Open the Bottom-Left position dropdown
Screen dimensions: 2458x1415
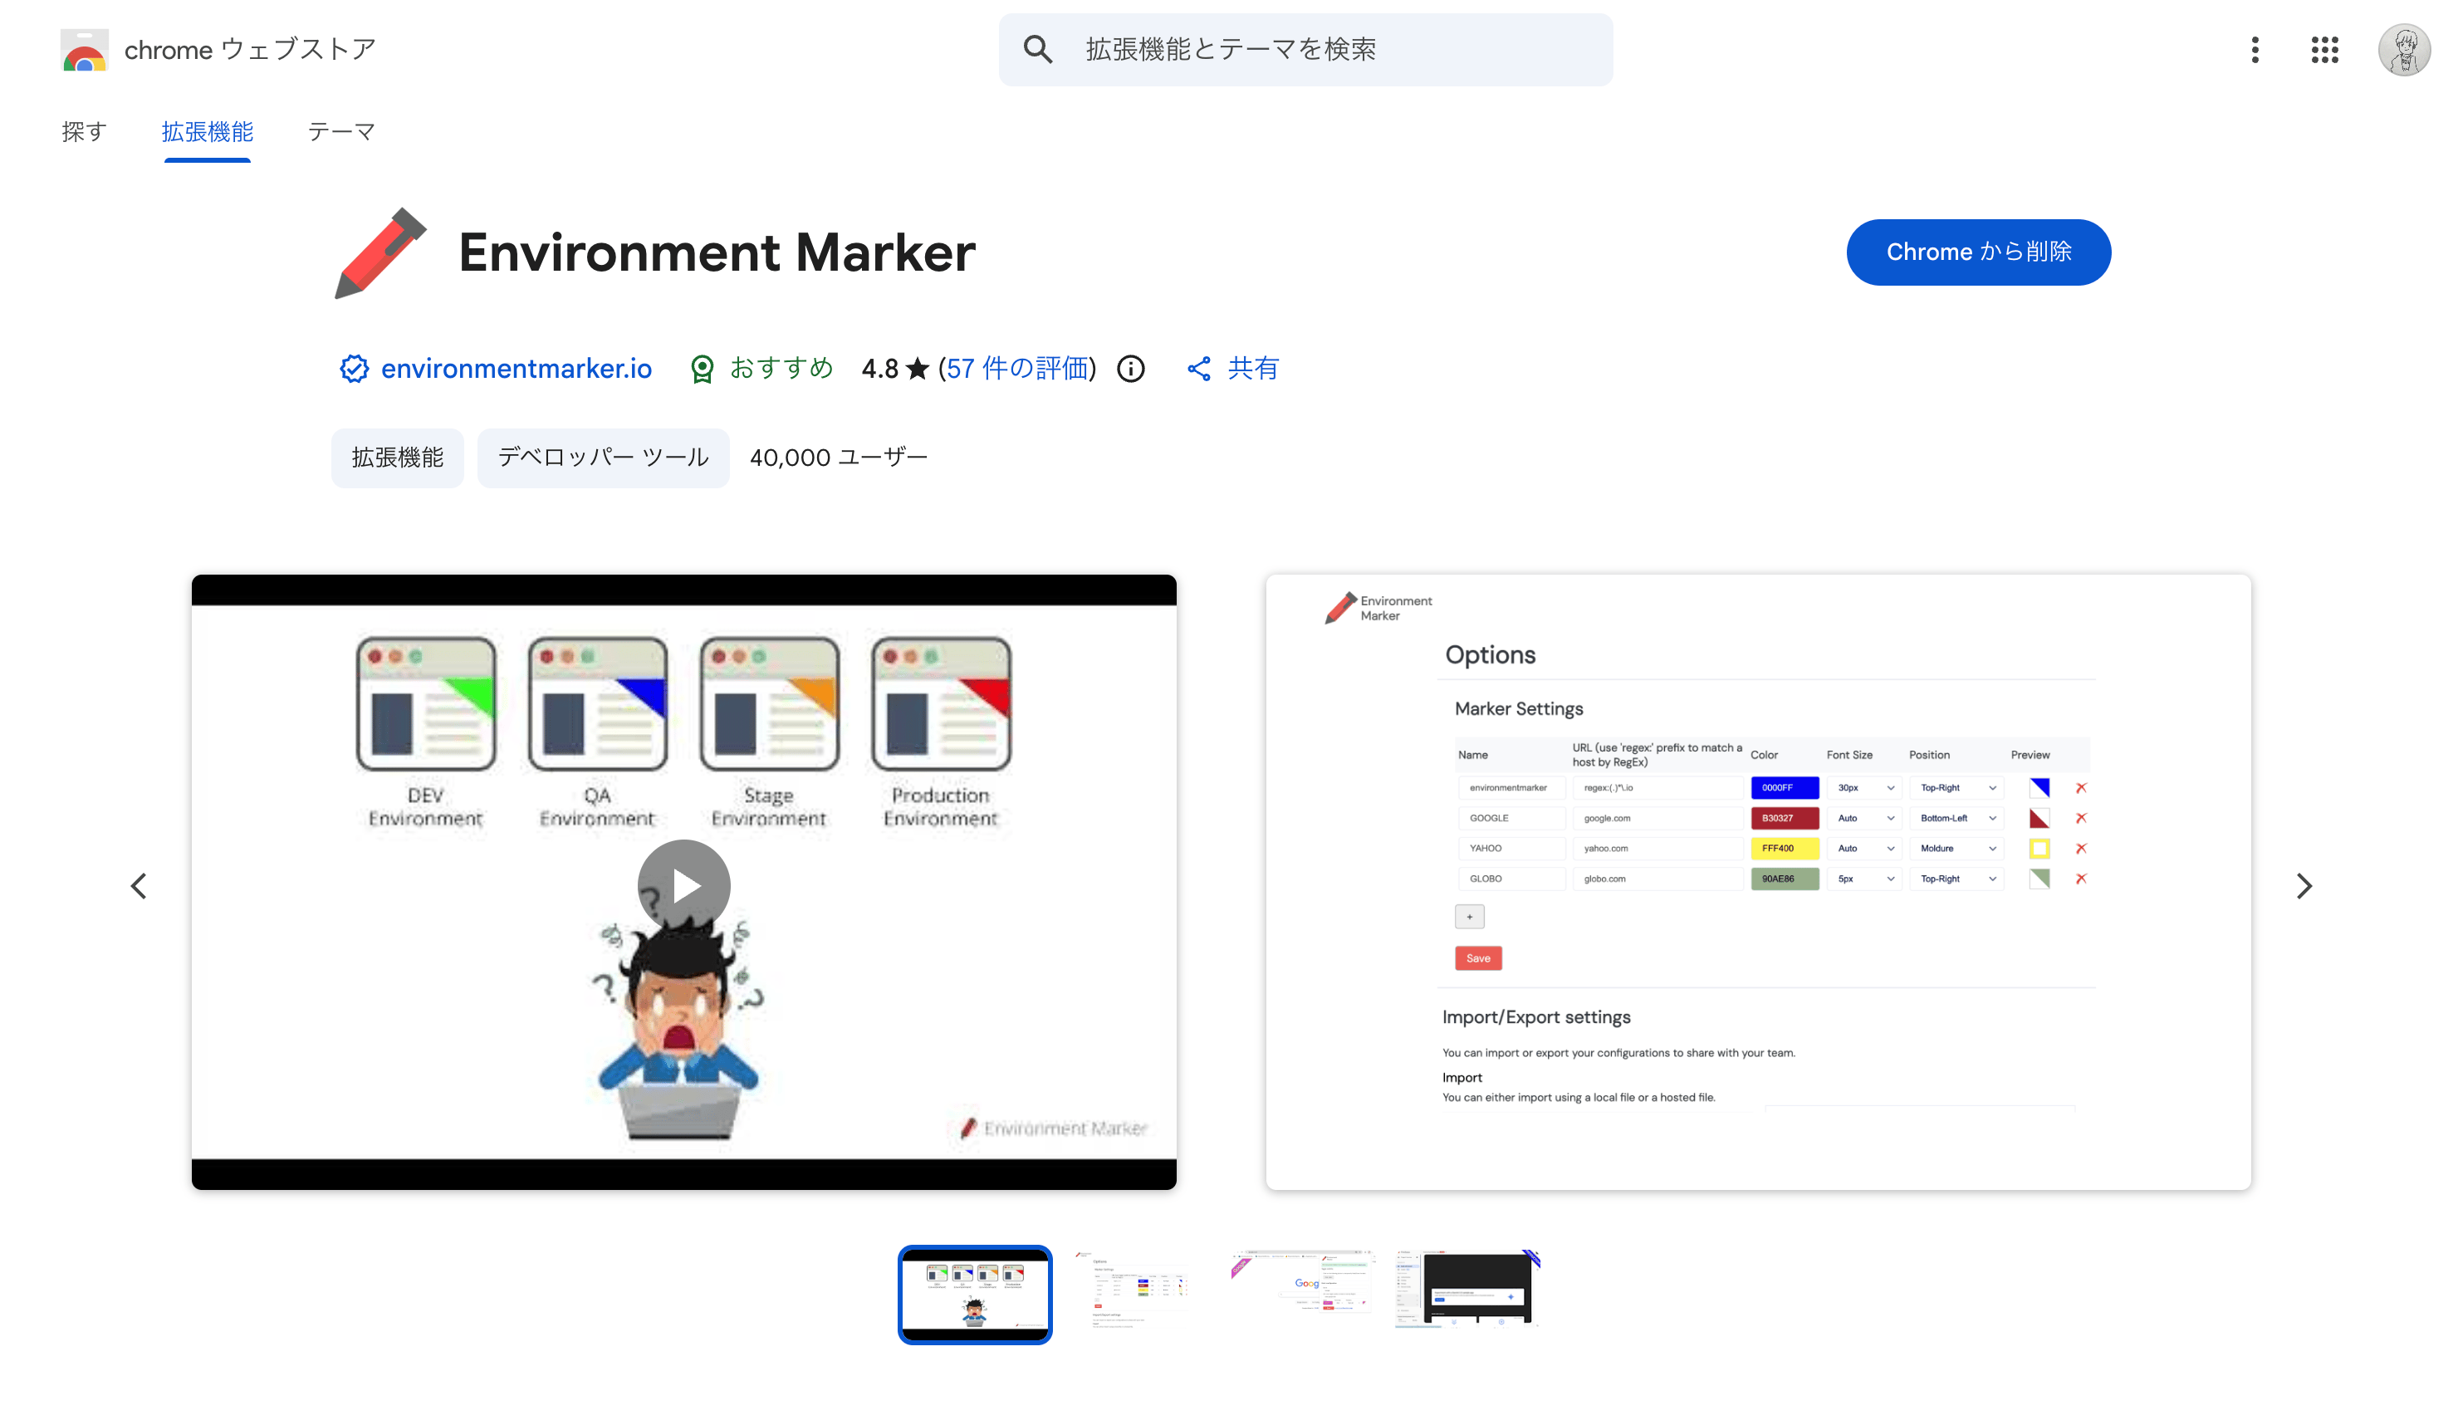coord(1956,818)
